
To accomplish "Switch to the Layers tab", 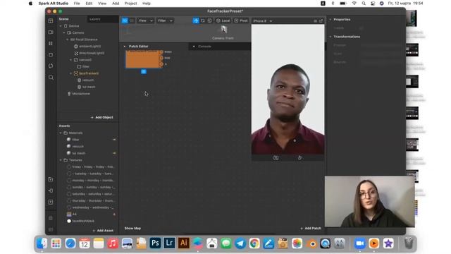I will (x=95, y=19).
